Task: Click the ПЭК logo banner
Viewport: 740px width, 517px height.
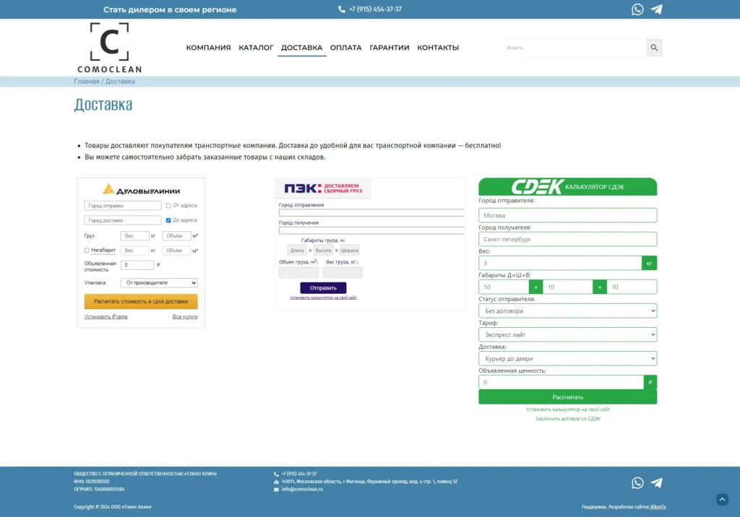Action: 323,188
